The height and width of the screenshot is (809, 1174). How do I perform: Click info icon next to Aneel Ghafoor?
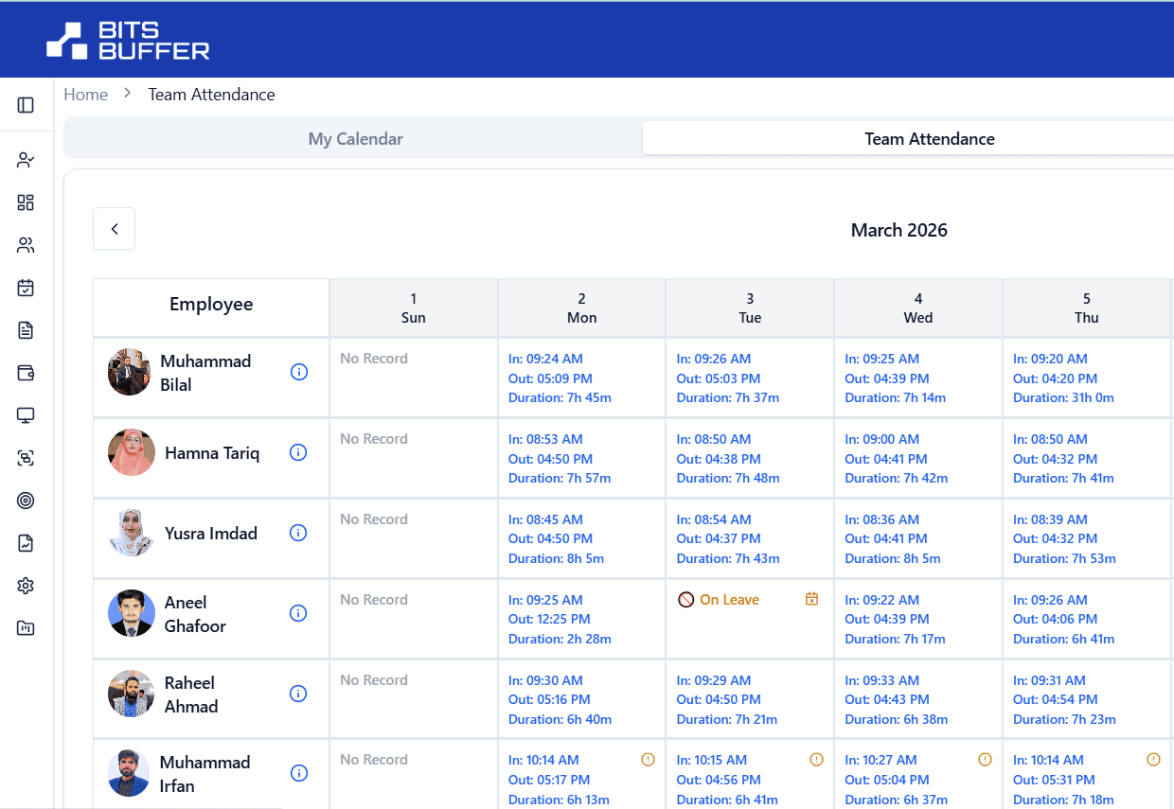(x=298, y=613)
